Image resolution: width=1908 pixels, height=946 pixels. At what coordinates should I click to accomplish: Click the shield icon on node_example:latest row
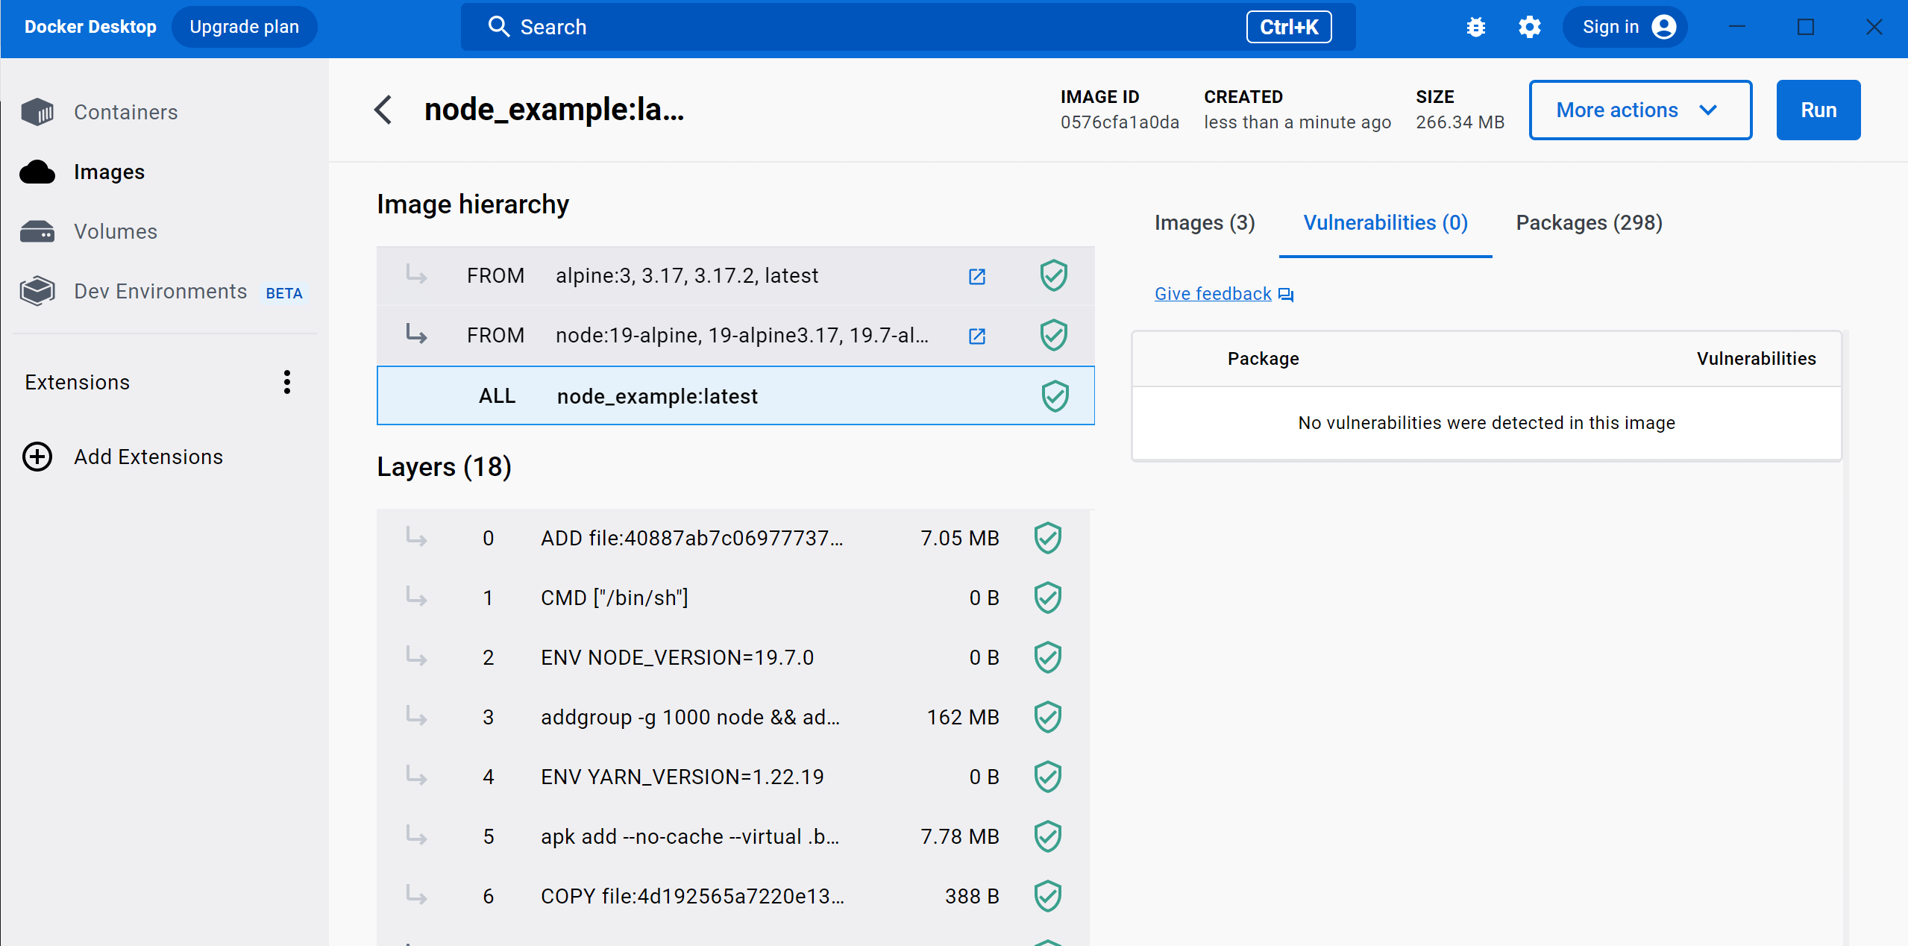pyautogui.click(x=1054, y=395)
